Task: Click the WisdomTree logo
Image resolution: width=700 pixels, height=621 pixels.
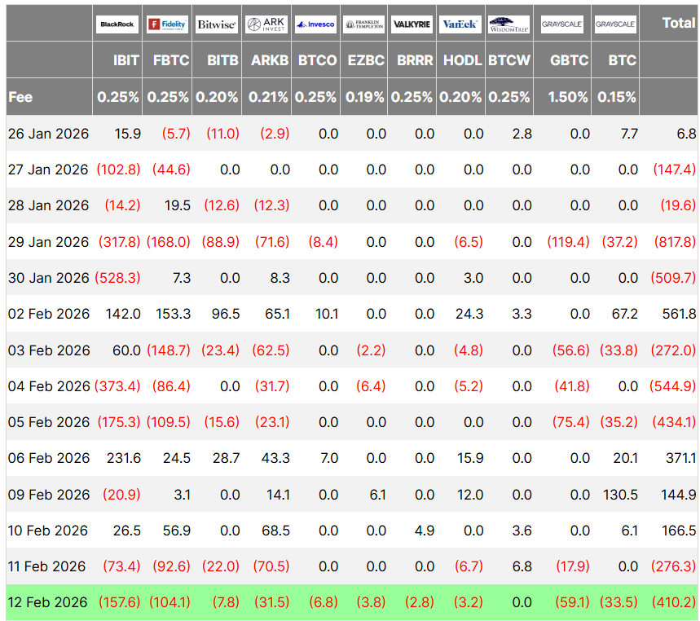Action: coord(509,24)
